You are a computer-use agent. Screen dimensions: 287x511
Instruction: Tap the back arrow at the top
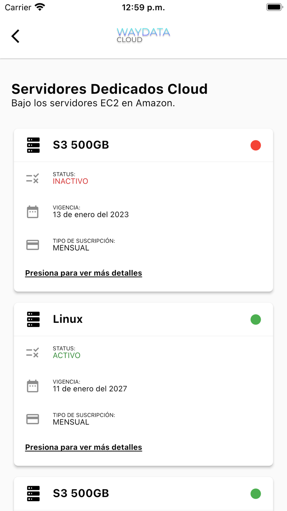15,36
